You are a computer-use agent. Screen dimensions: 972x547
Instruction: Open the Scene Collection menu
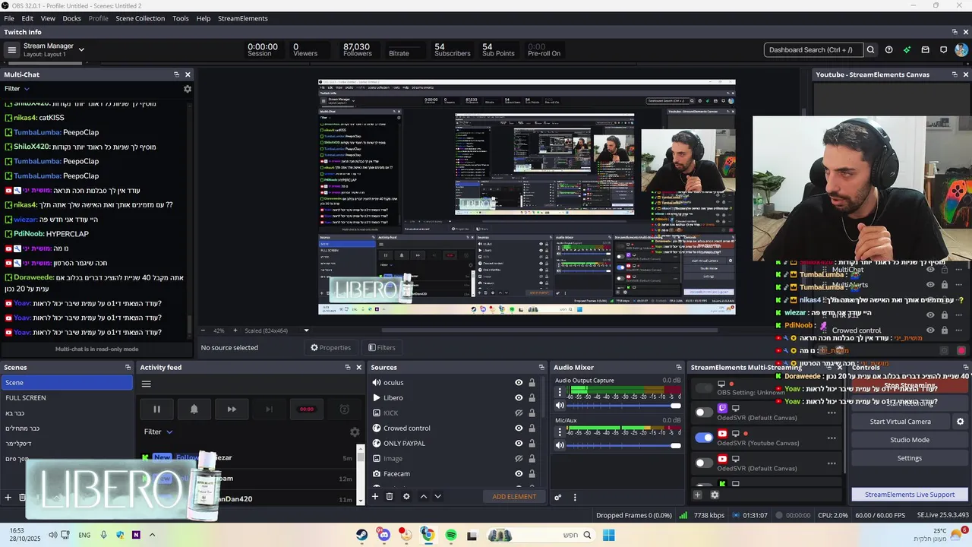[x=140, y=18]
